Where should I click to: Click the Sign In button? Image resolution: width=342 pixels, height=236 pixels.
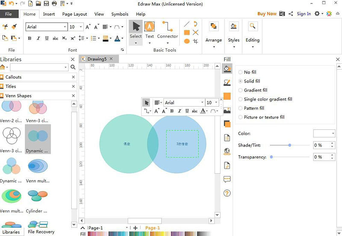(304, 14)
